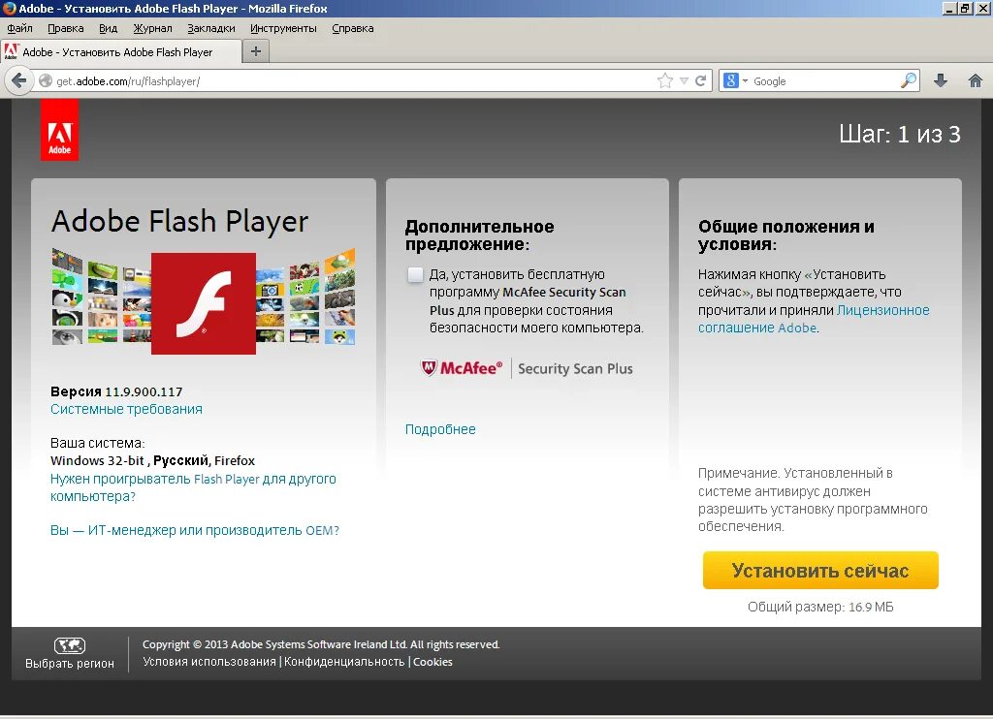Click the world map region icon
993x719 pixels.
click(70, 645)
